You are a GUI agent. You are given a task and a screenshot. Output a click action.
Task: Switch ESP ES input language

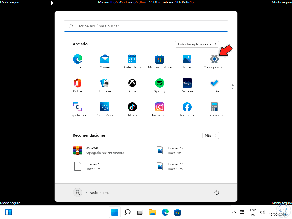[253, 212]
